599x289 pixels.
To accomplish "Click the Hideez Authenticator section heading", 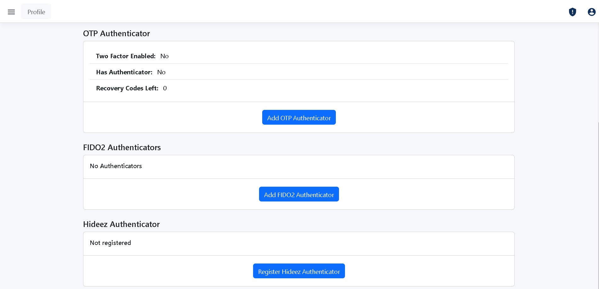I will (x=121, y=224).
